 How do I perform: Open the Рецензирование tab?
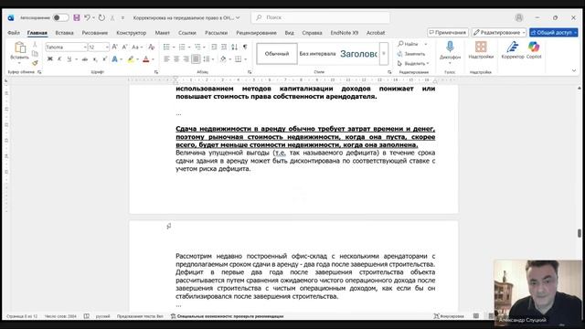click(x=256, y=33)
